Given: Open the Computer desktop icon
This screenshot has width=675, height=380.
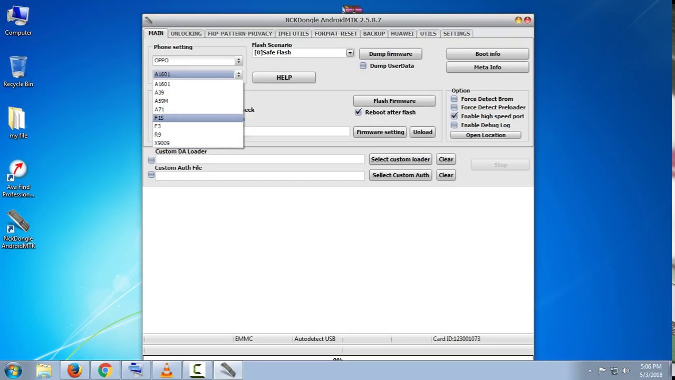Looking at the screenshot, I should [18, 21].
